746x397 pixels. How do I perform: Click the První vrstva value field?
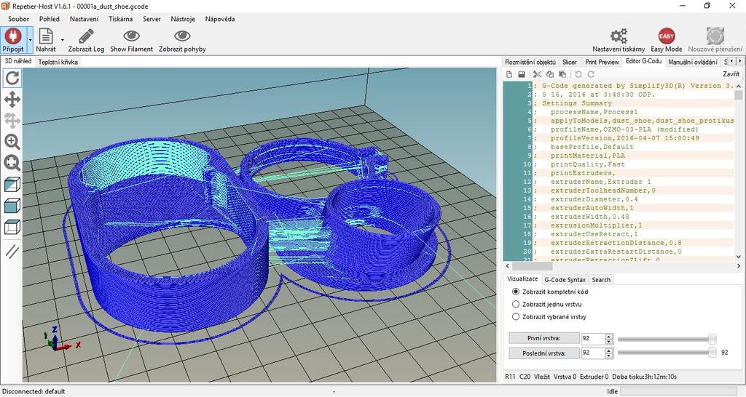592,338
